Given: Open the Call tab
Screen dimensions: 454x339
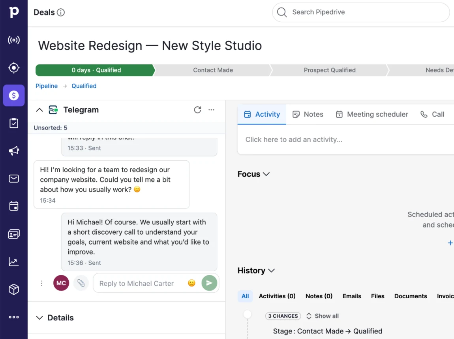Looking at the screenshot, I should coord(432,115).
